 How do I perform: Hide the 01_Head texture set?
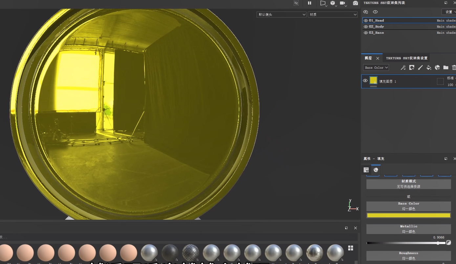point(366,21)
